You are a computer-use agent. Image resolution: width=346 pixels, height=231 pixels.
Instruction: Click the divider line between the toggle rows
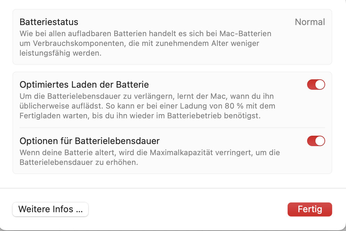point(172,128)
